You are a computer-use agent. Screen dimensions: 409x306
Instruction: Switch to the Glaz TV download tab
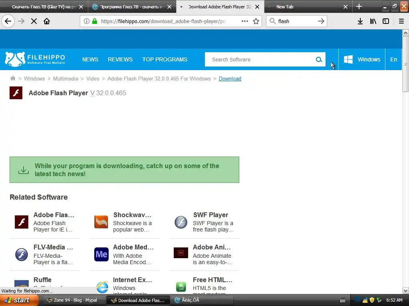(x=44, y=7)
